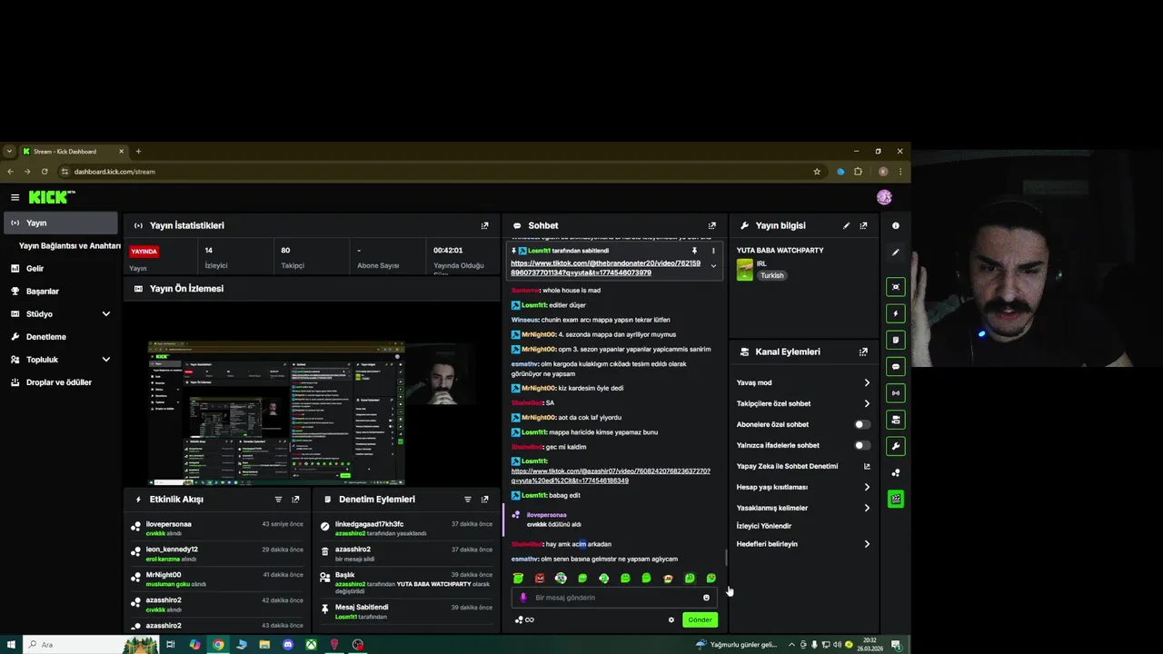Toggle the broadcast signal icon in right sidebar
The image size is (1163, 654).
(896, 393)
